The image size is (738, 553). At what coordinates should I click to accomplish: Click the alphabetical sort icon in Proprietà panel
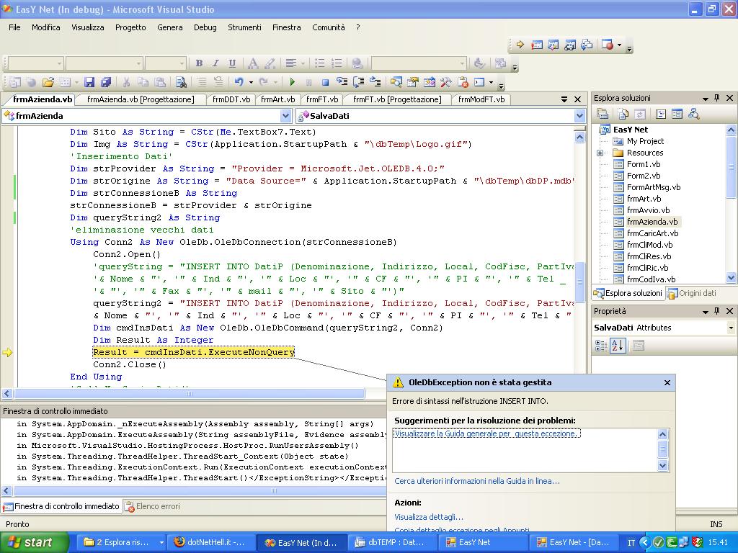618,346
